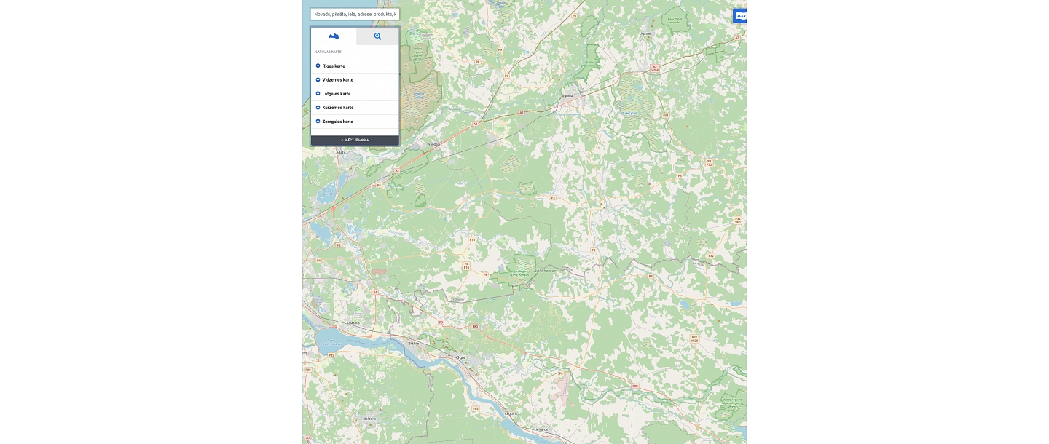
Task: Open the Kurzemes karte link
Action: [338, 107]
